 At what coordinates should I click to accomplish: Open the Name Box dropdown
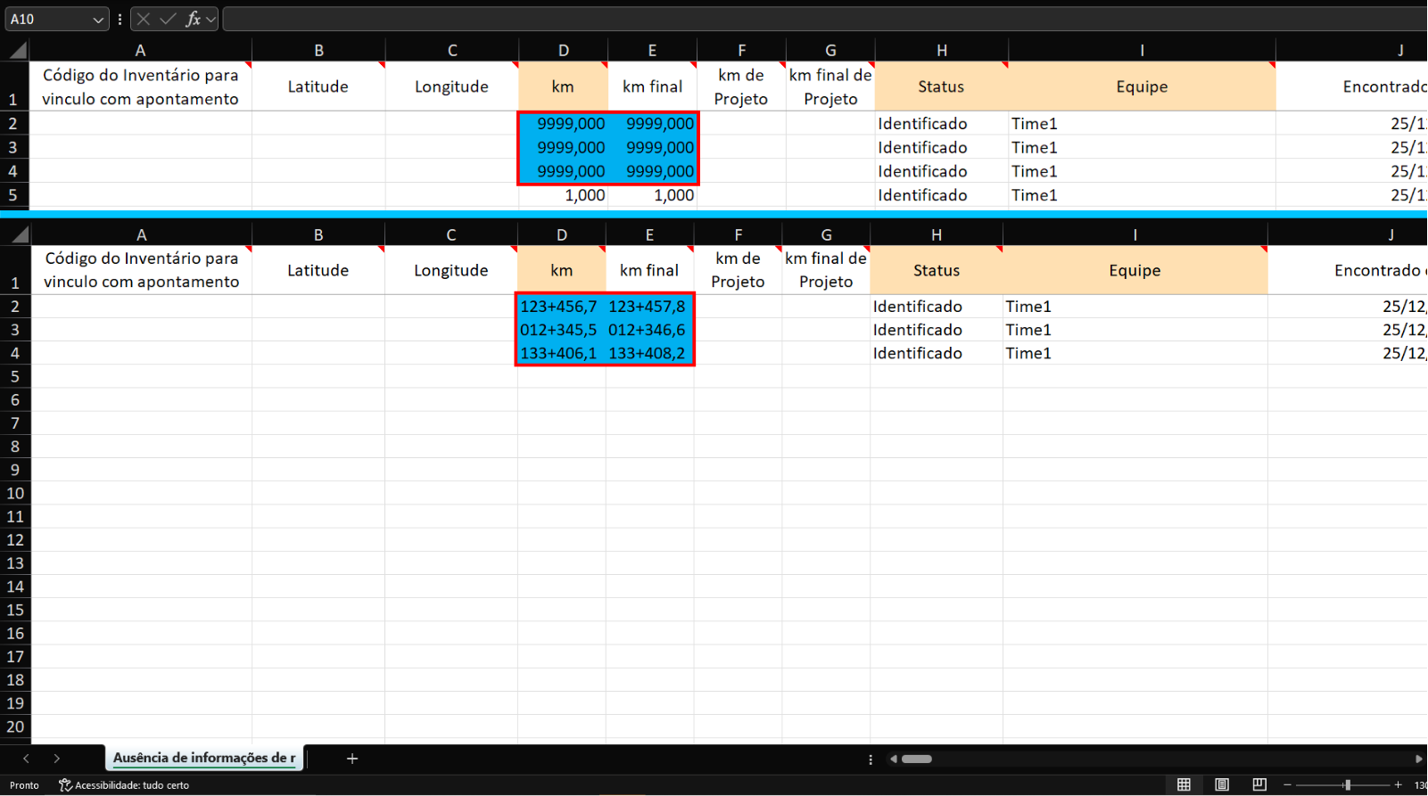pos(98,20)
